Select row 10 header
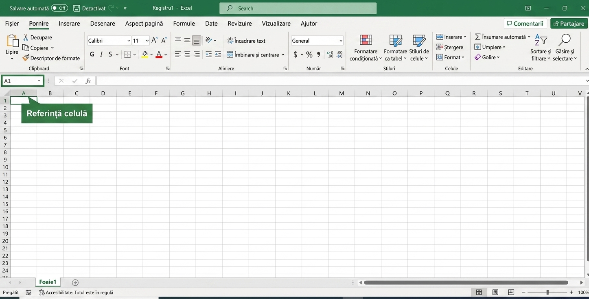The height and width of the screenshot is (299, 589). point(5,167)
